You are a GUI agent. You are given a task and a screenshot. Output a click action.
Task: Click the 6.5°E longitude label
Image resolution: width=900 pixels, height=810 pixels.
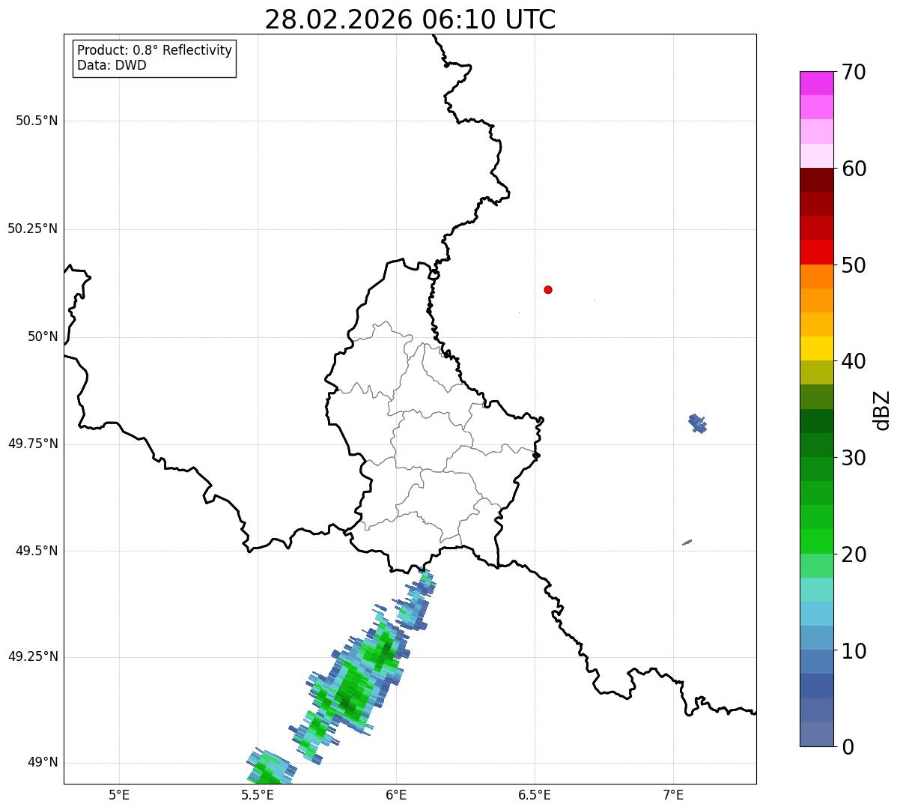pos(535,794)
